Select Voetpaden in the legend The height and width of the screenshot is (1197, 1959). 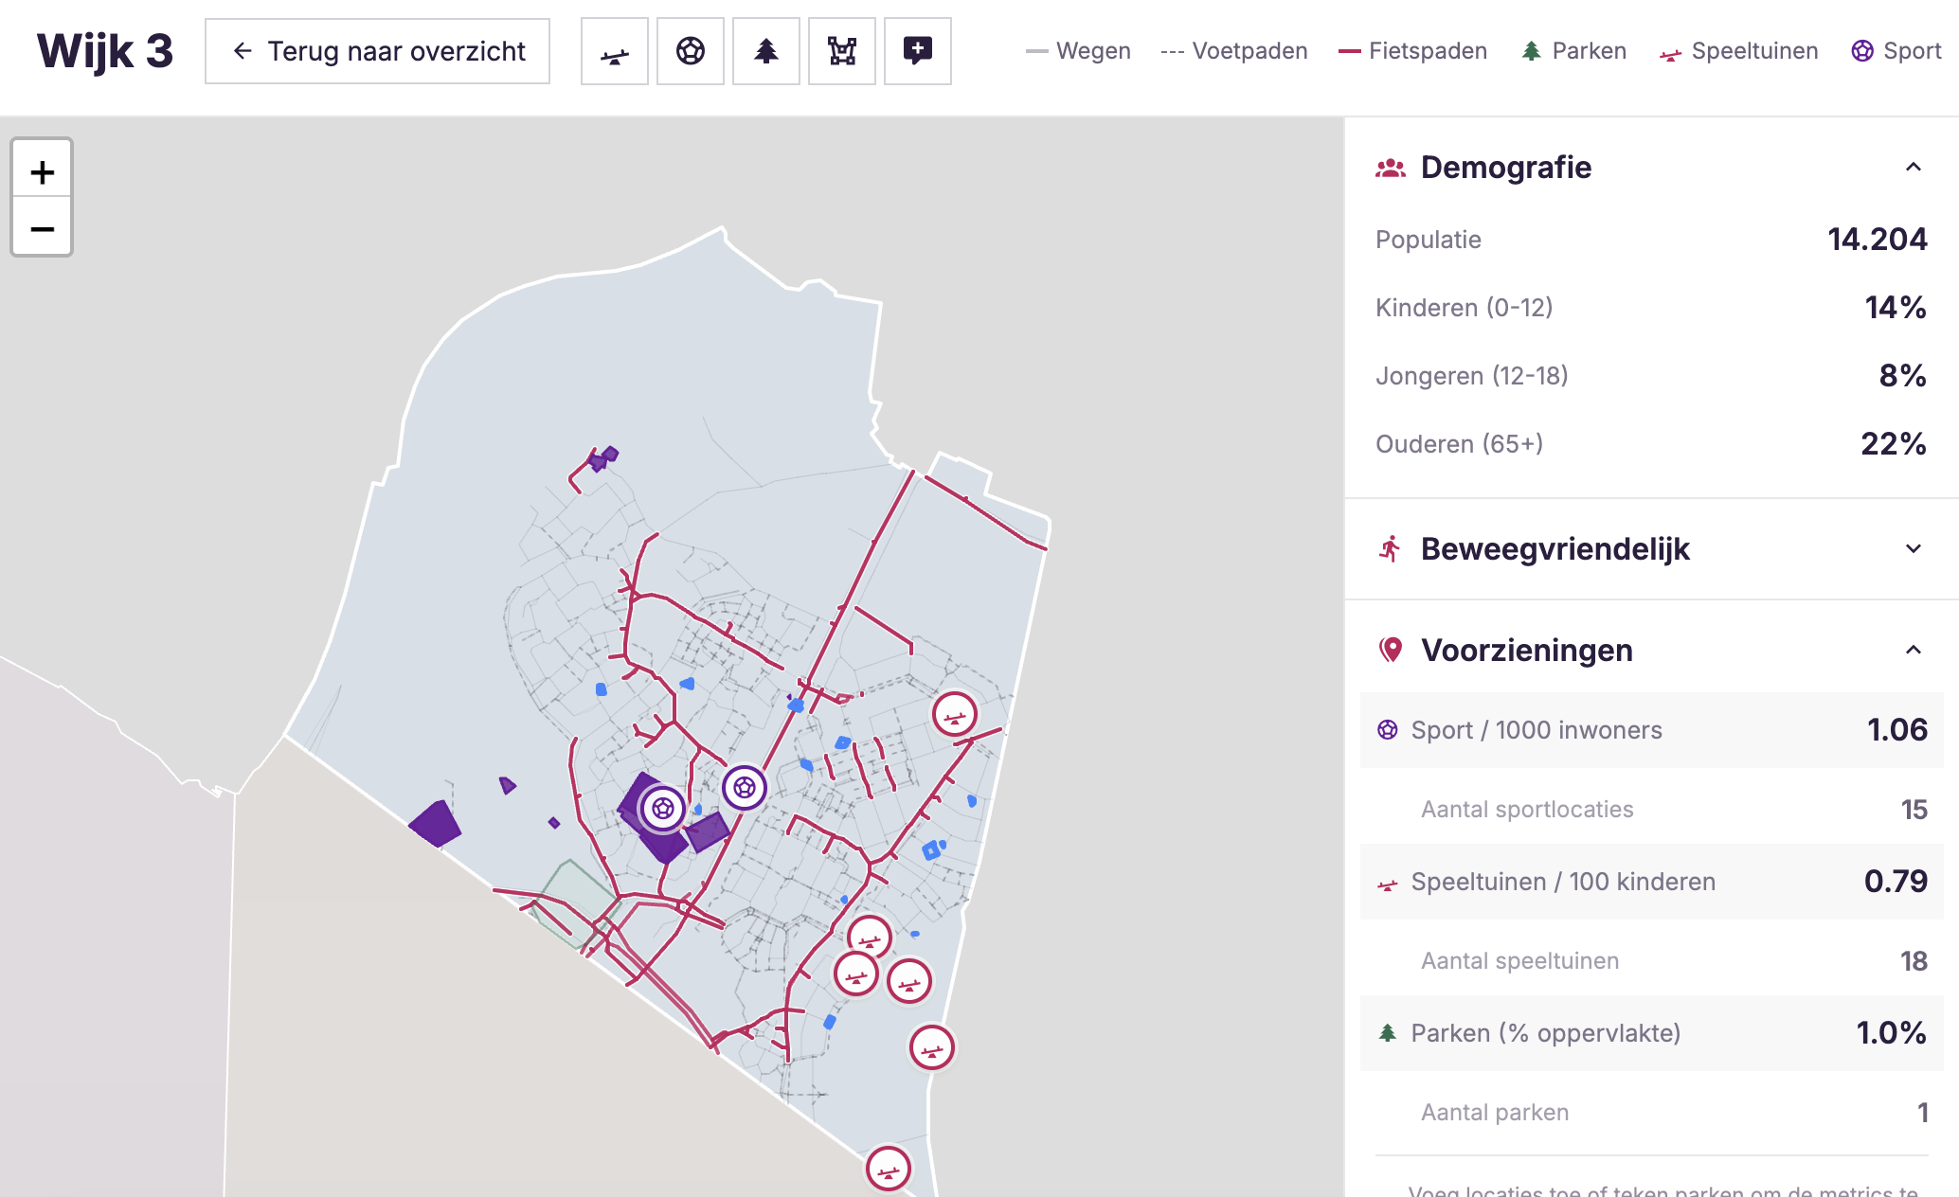click(1234, 51)
